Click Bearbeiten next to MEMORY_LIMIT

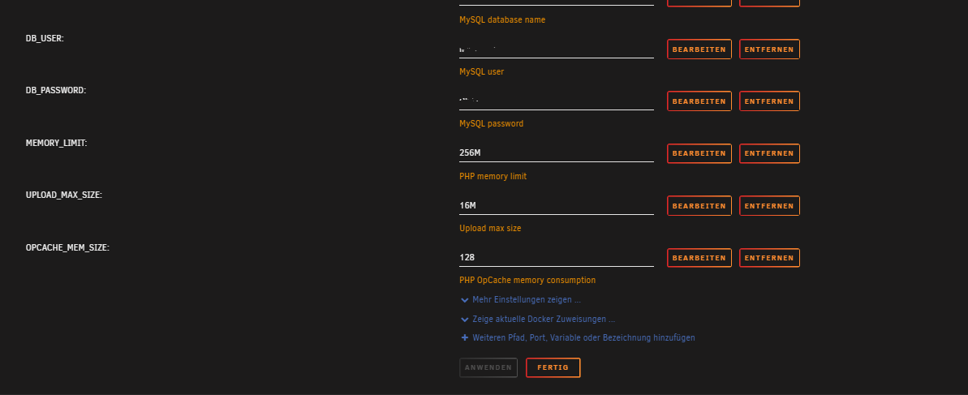point(699,153)
